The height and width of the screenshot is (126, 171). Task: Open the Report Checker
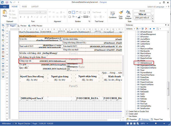point(23,123)
